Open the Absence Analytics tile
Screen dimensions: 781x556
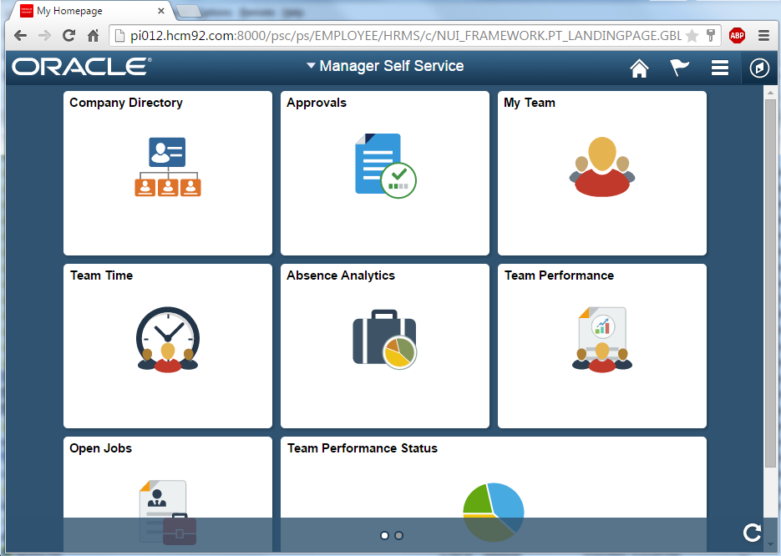(384, 346)
